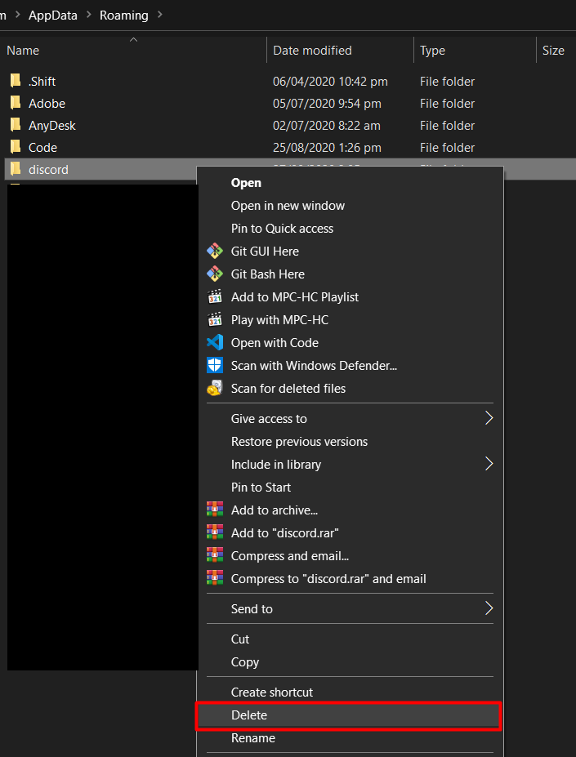Choose Open in the context menu
576x757 pixels.
[350, 183]
